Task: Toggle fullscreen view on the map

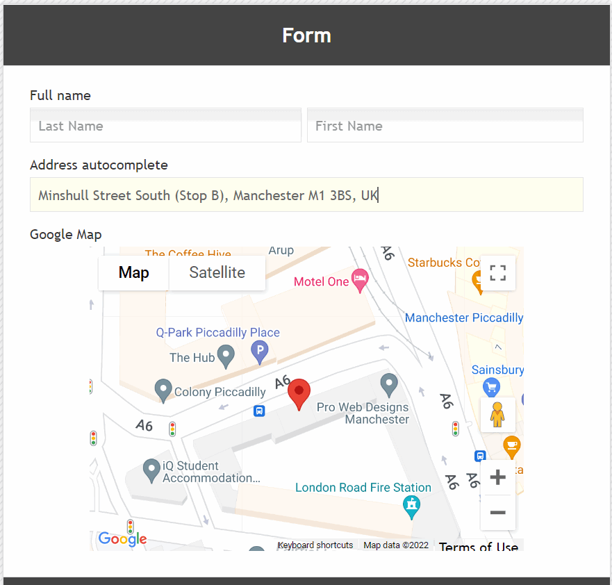Action: point(497,272)
